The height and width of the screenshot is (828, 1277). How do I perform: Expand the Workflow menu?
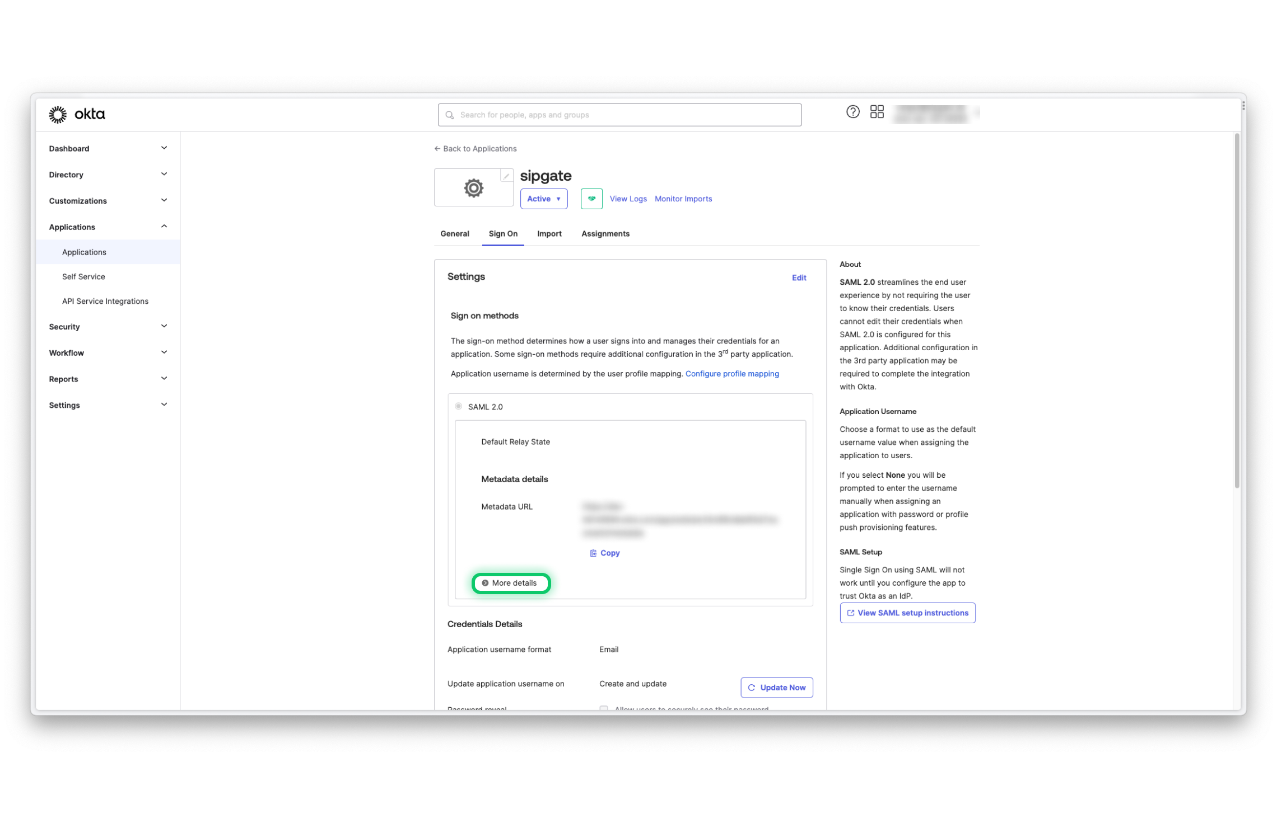(108, 352)
